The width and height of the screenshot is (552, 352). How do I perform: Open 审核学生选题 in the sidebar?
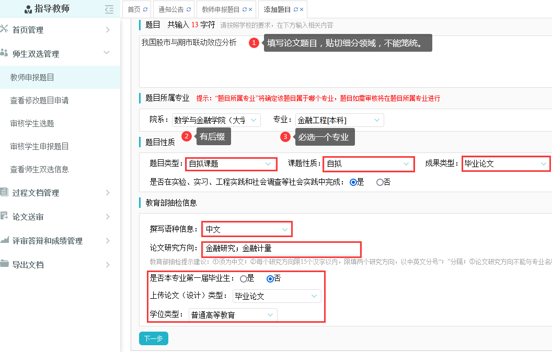point(32,123)
